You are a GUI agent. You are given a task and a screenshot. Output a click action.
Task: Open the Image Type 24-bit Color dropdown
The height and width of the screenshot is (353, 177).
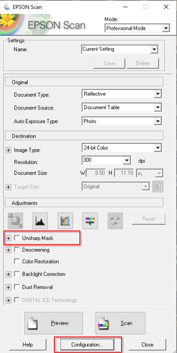pyautogui.click(x=122, y=148)
